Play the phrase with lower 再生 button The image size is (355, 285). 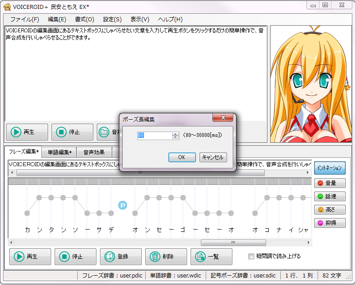(x=30, y=257)
